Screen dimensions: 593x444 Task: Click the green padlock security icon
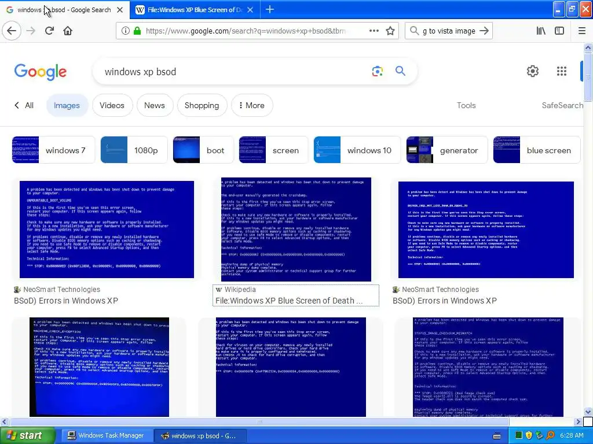click(137, 31)
